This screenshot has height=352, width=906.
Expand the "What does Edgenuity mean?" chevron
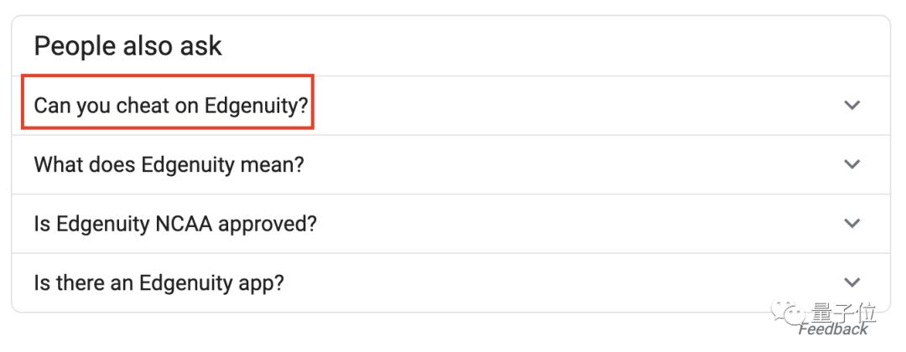click(x=852, y=164)
